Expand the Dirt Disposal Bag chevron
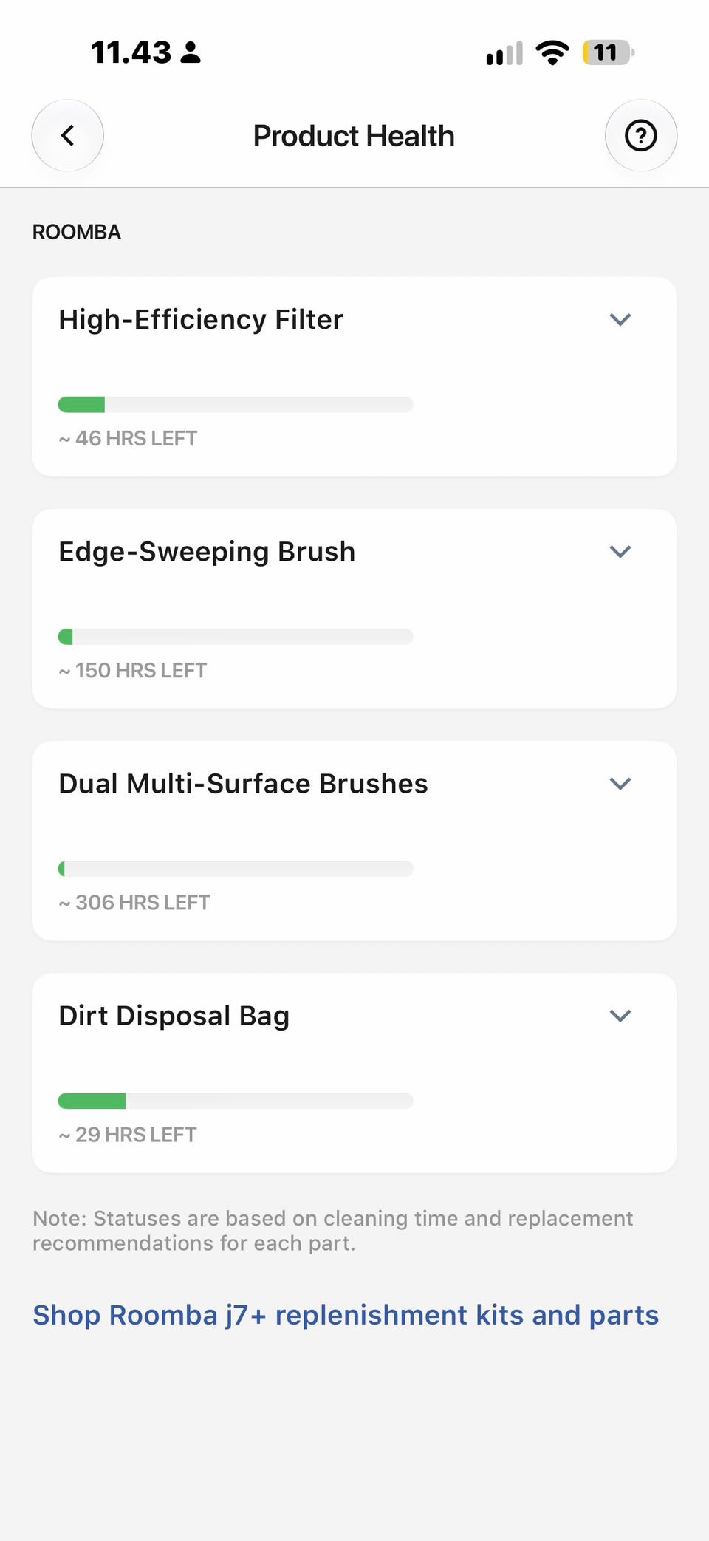Image resolution: width=709 pixels, height=1541 pixels. (x=620, y=1015)
